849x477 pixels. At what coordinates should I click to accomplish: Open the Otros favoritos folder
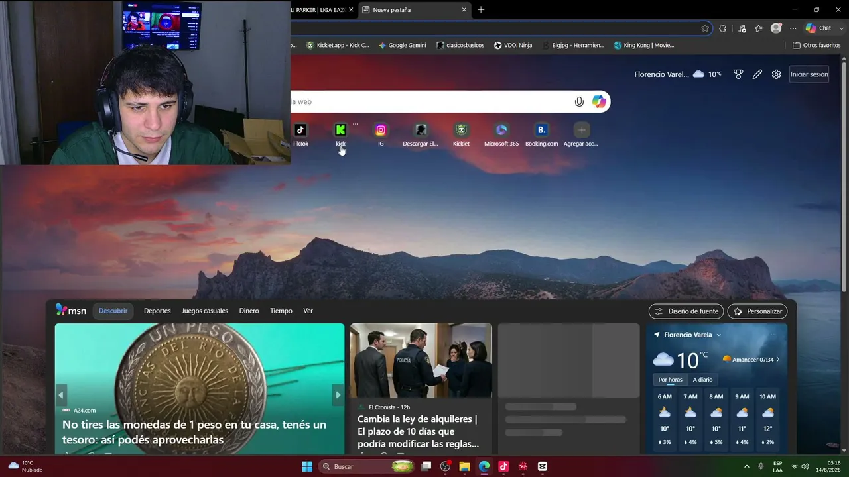[816, 45]
